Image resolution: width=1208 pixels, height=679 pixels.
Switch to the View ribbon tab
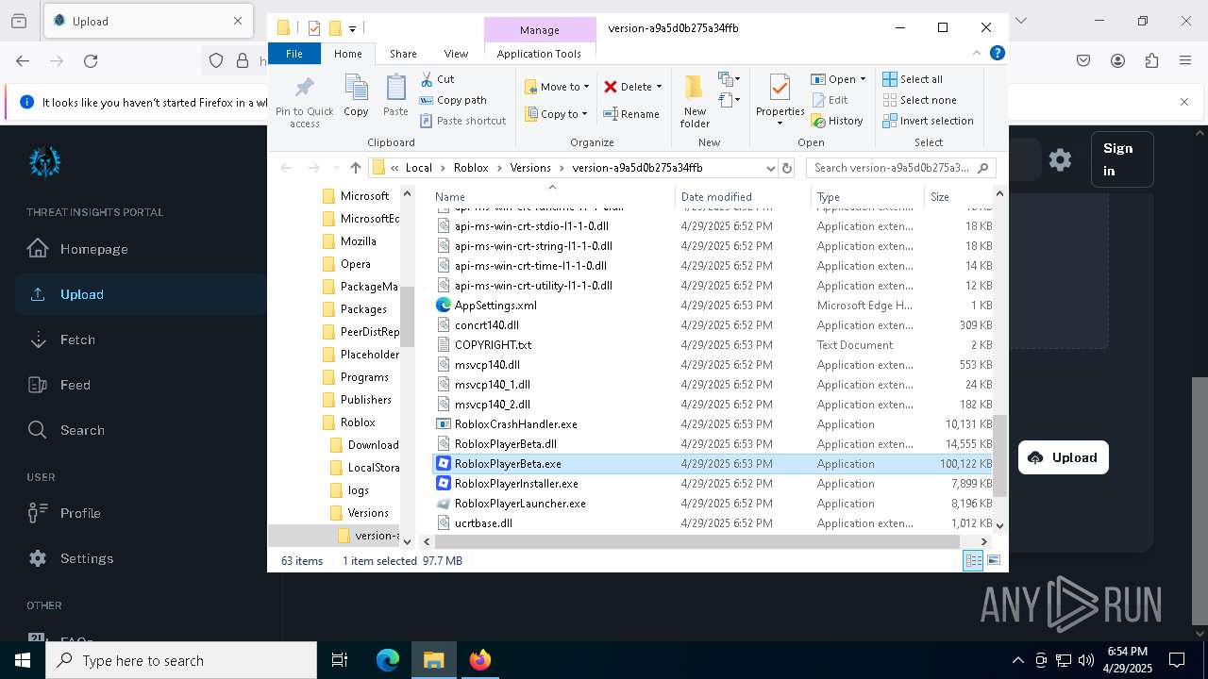456,54
